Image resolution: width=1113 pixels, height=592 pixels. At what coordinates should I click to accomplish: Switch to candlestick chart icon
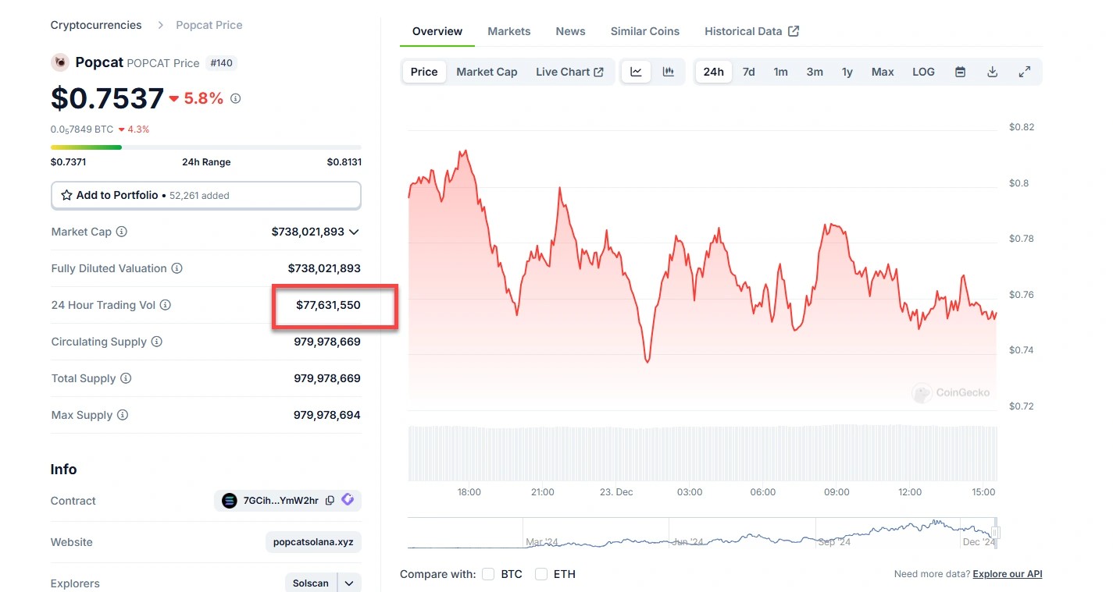point(668,72)
